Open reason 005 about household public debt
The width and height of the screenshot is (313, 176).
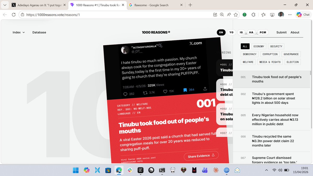point(271,119)
